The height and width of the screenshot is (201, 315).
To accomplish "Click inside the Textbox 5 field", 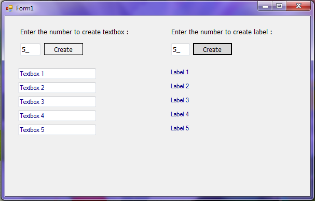I will click(57, 130).
